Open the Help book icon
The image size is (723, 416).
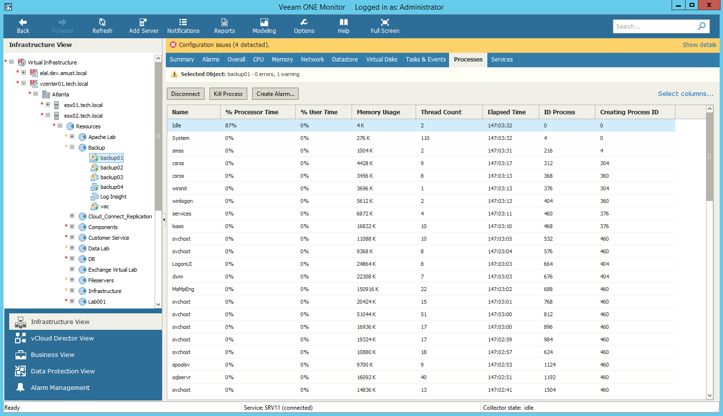pyautogui.click(x=344, y=22)
